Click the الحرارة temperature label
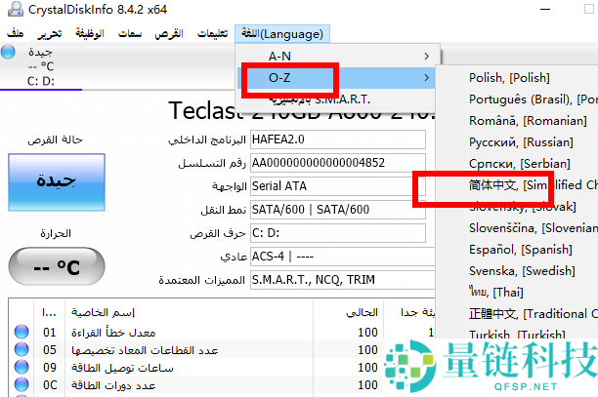Viewport: 598px width, 397px height. (56, 233)
